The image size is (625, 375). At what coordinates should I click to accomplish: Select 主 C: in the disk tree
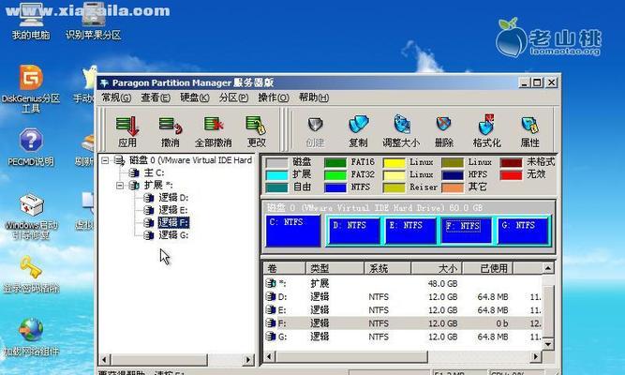(x=154, y=172)
